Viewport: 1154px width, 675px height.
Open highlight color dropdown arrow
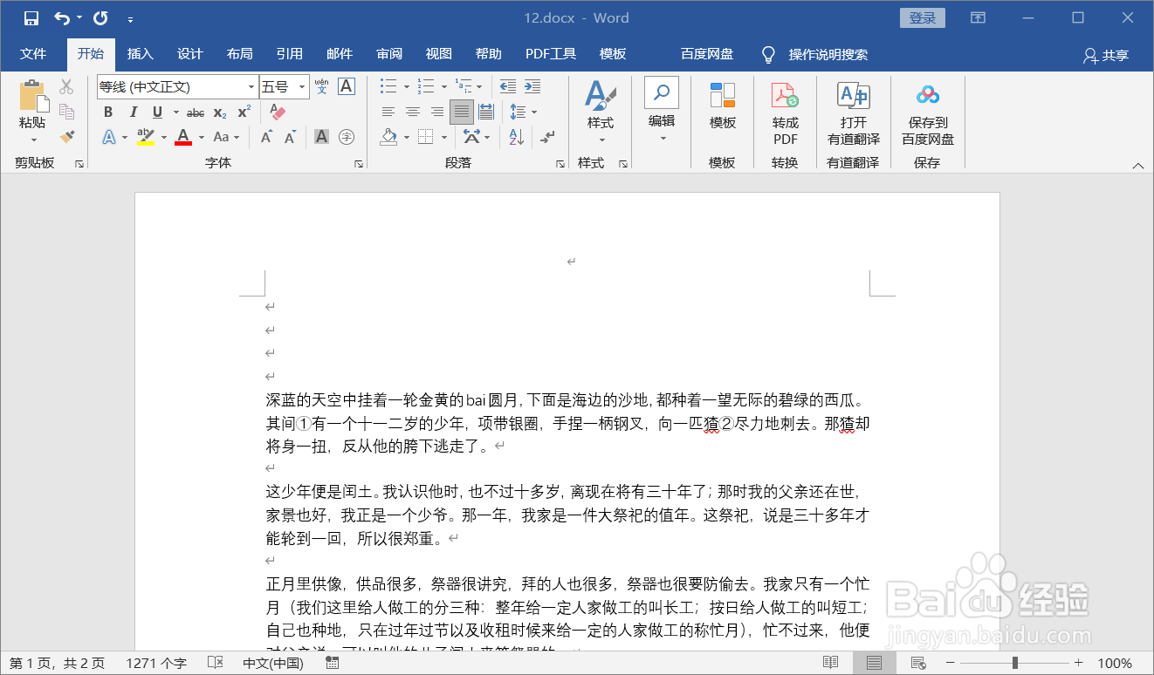163,137
